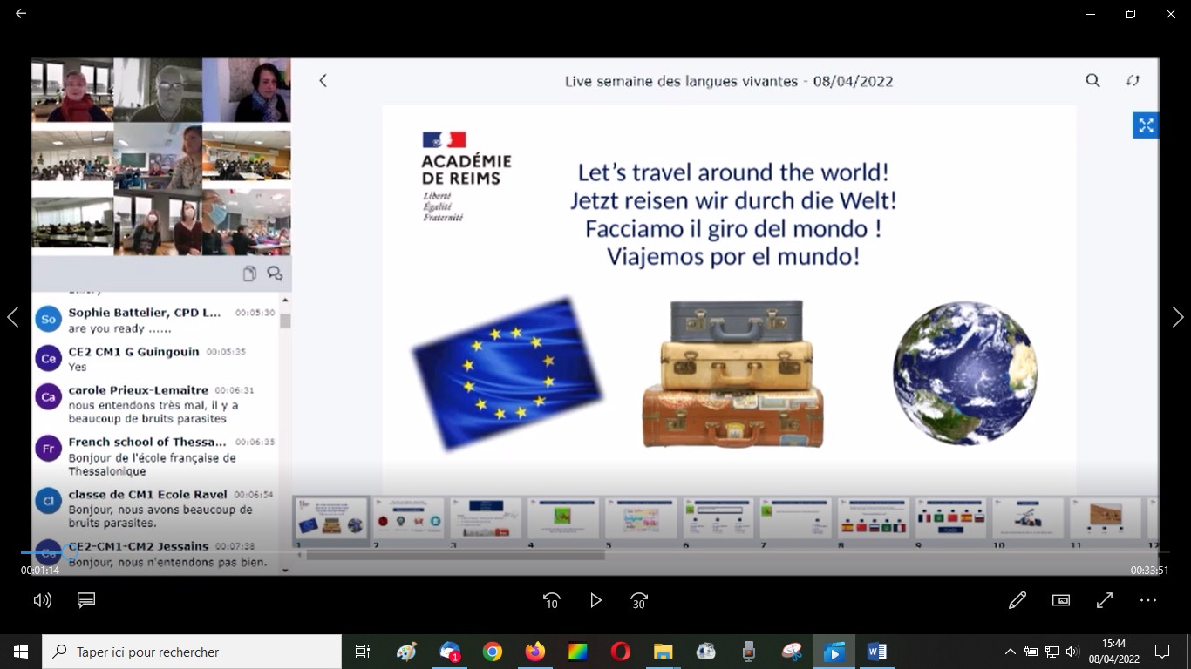Click the thumbnail strip horizontal scrollbar
1191x669 pixels.
[x=455, y=555]
